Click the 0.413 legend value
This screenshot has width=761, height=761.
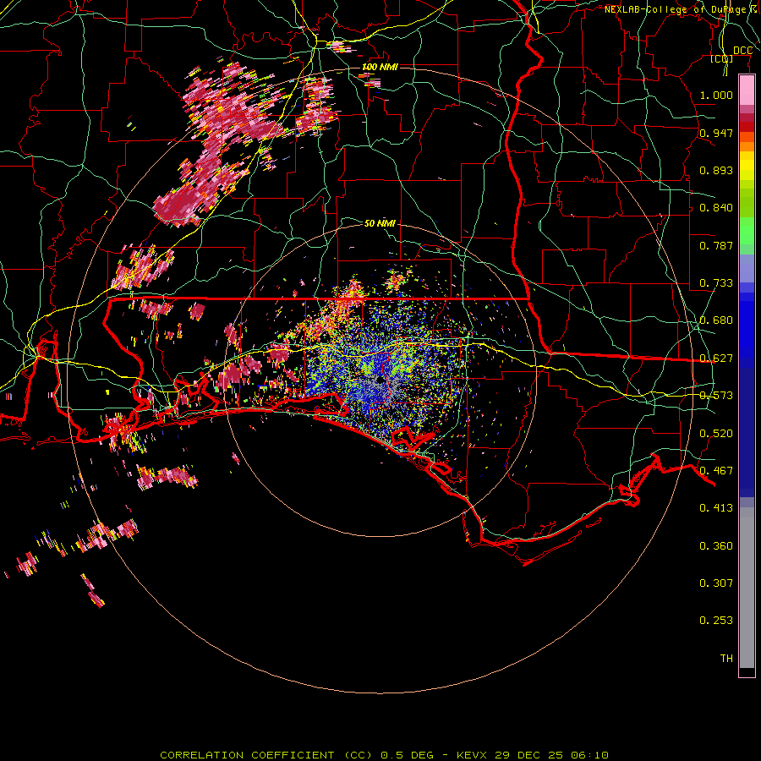[716, 508]
